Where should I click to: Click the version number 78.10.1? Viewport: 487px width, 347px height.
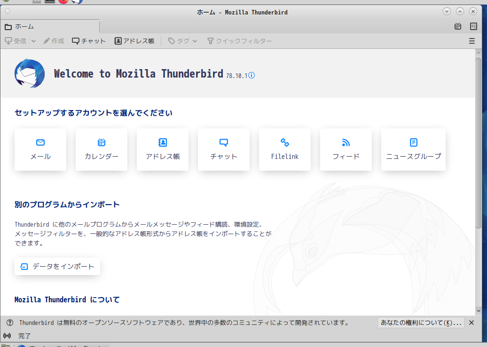pyautogui.click(x=236, y=76)
